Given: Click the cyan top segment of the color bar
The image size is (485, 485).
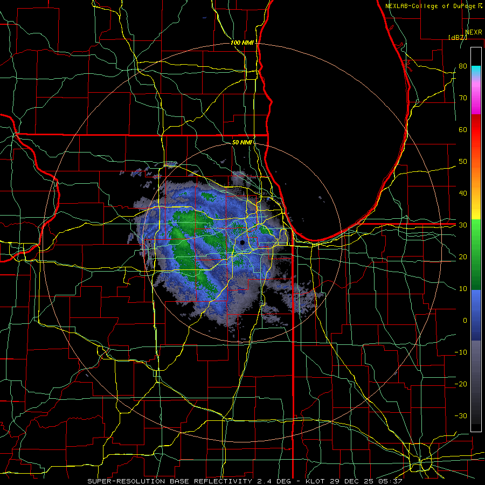Looking at the screenshot, I should (476, 71).
